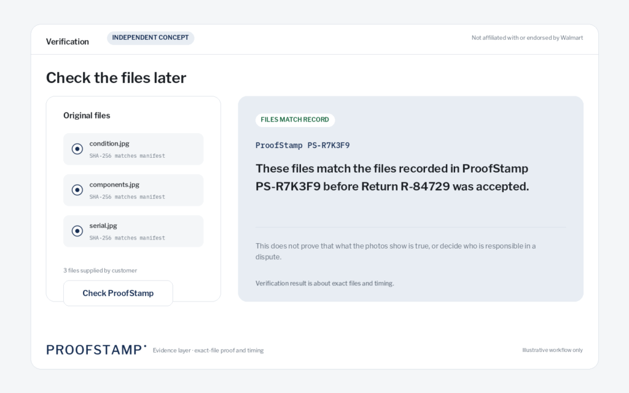Click the PROOFSTAMP logo
The image size is (629, 393).
[96, 349]
